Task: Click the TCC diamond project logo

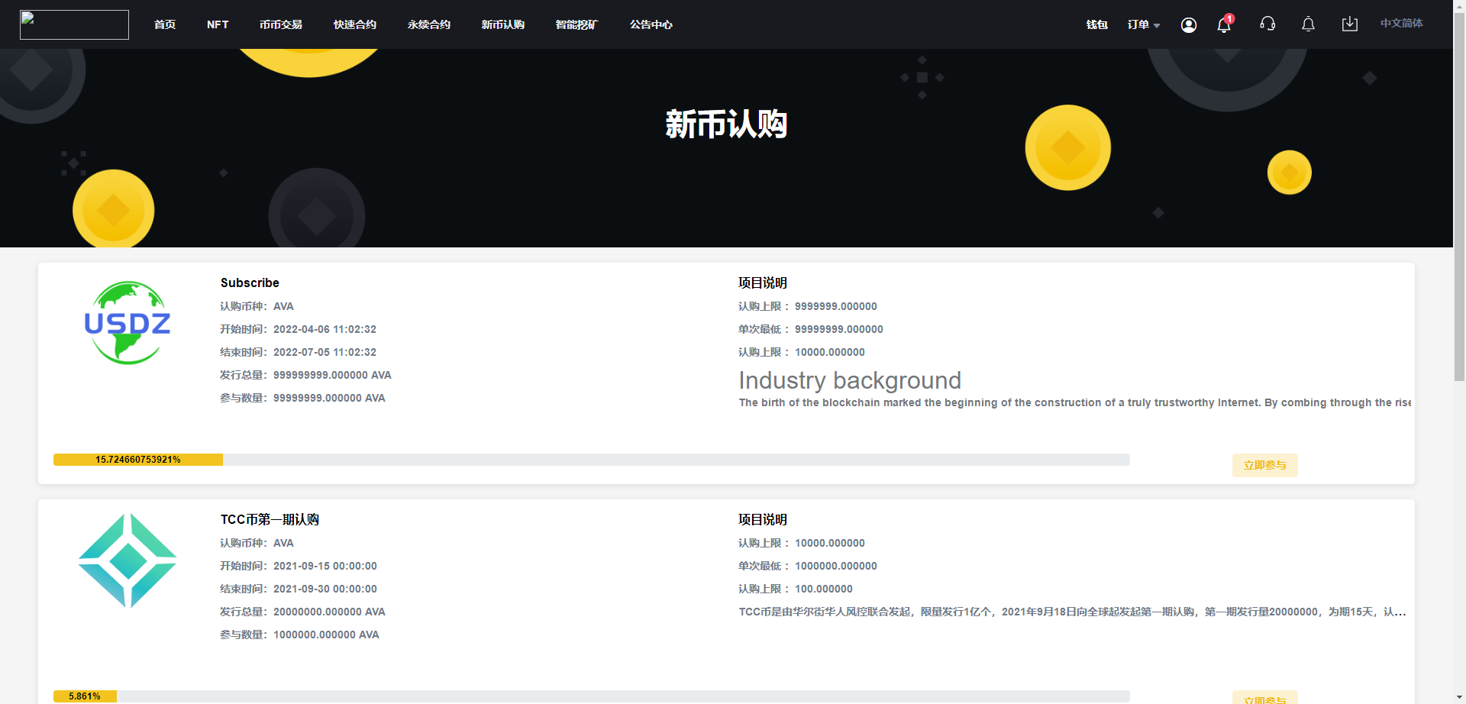Action: pos(128,560)
